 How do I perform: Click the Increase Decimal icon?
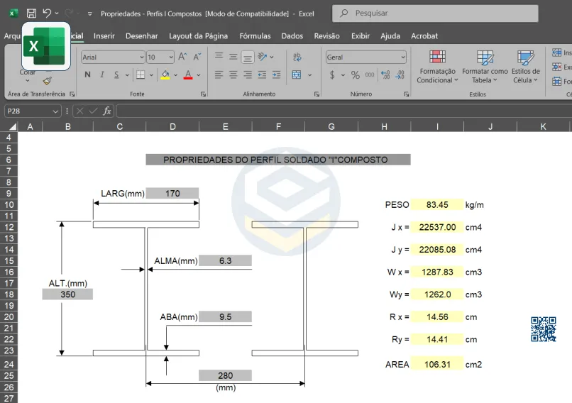[x=385, y=74]
